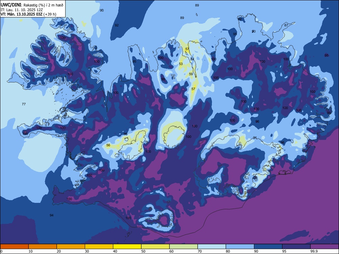Select the '94' value over the southwest sea
Viewport: 339px width, 254px height.
[52, 215]
